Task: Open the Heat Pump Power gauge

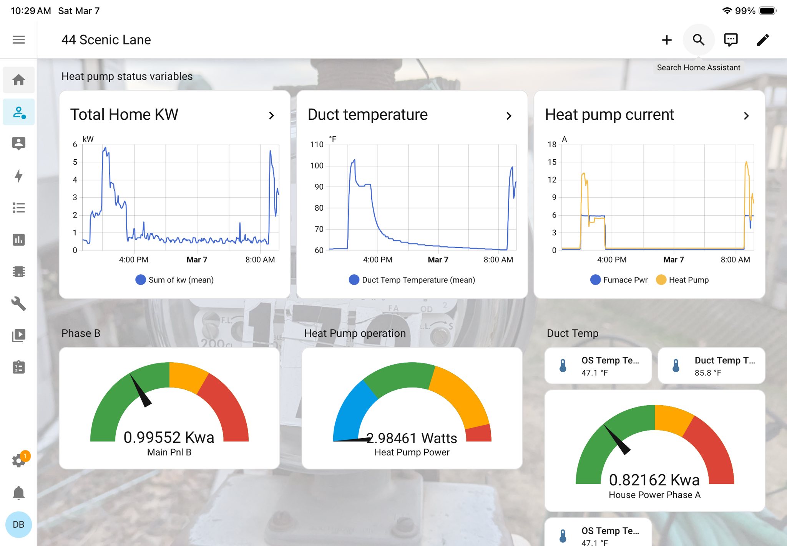Action: (x=412, y=408)
